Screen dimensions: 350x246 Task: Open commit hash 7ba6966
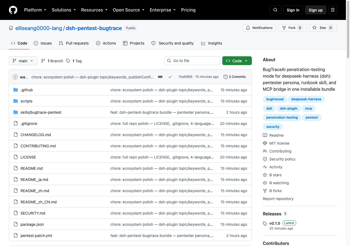point(185,77)
